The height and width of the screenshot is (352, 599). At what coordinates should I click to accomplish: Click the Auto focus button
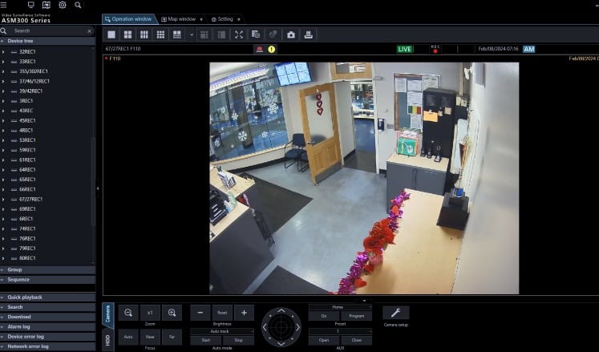[128, 337]
